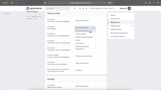The width and height of the screenshot is (161, 90).
Task: Open От всех пользователей friend requests setting
Action: (x=84, y=56)
